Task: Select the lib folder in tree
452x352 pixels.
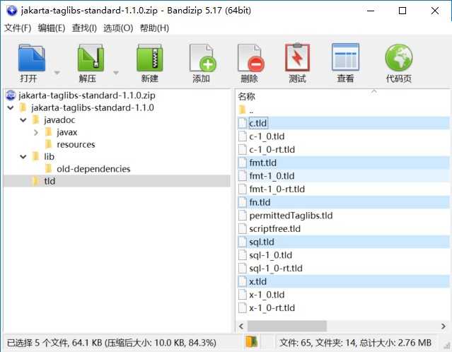Action: point(49,157)
